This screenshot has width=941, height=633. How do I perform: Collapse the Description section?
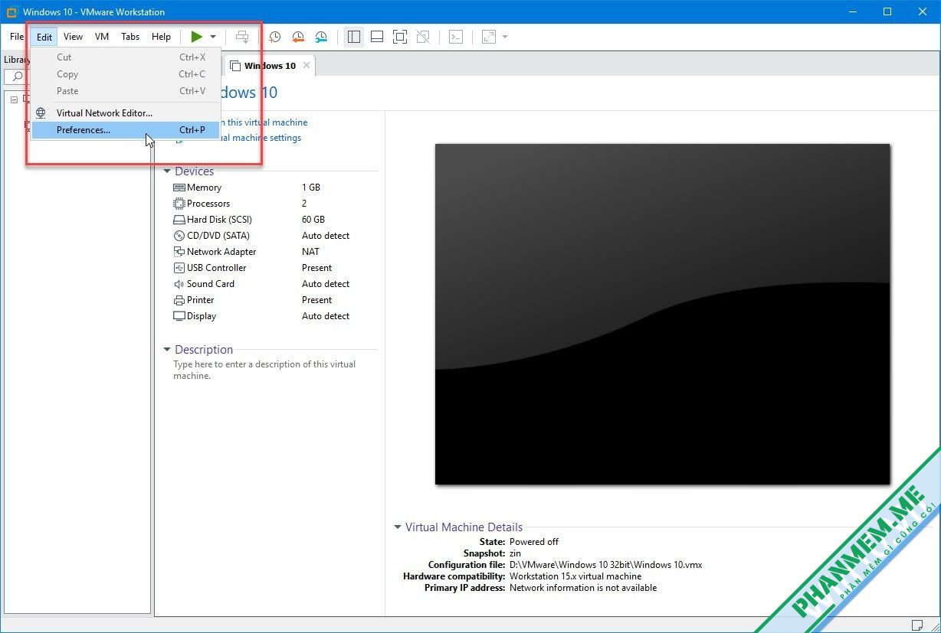coord(167,350)
